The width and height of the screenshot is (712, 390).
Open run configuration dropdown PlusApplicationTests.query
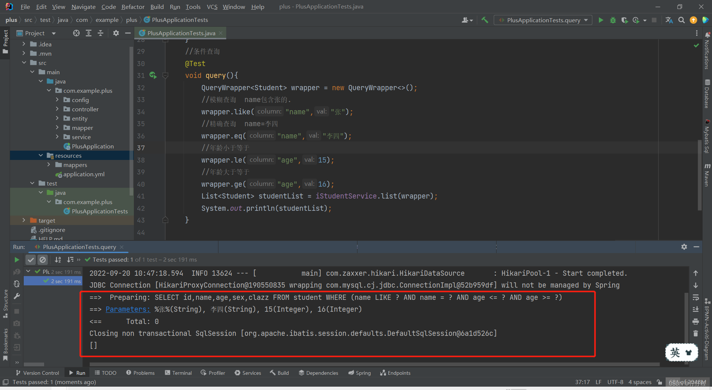[543, 20]
